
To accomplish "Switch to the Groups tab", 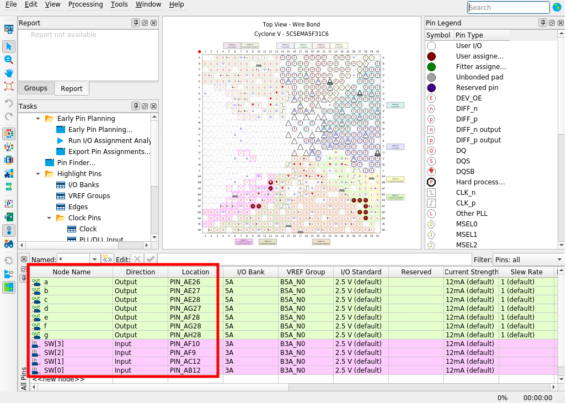I will [36, 88].
